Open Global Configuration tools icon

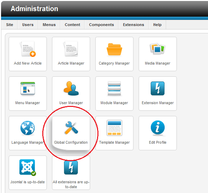(71, 128)
